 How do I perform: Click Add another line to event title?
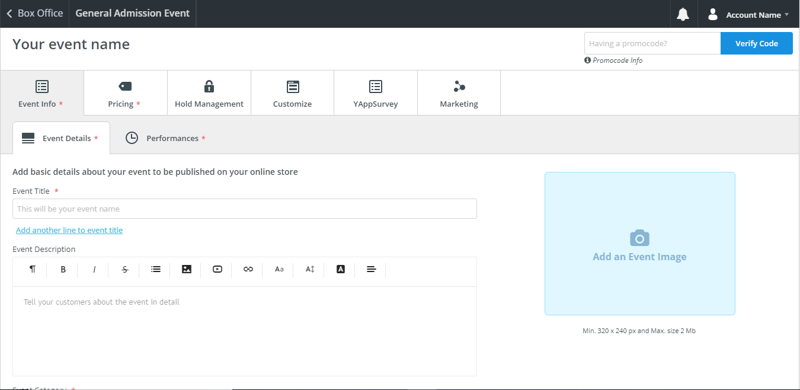69,230
